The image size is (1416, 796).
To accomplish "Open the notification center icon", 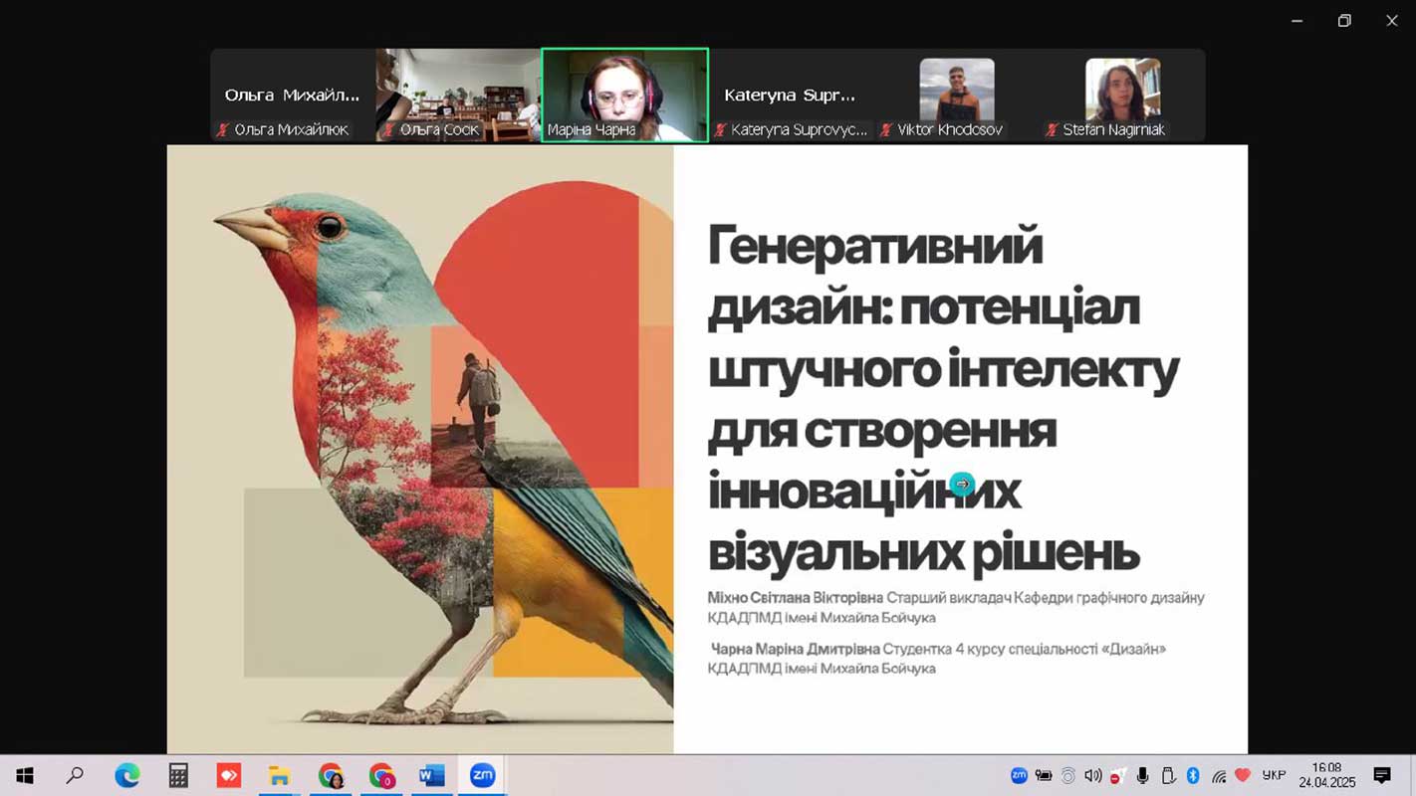I will pyautogui.click(x=1381, y=776).
